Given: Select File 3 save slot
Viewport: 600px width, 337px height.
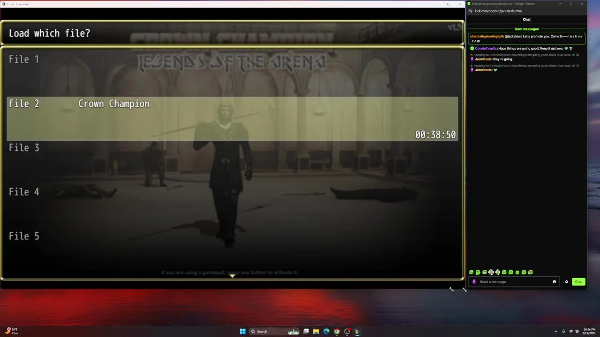Looking at the screenshot, I should 232,162.
